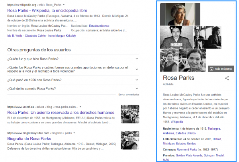The width and height of the screenshot is (239, 162).
Task: Open the close-up smiling portrait image
Action: point(192,60)
